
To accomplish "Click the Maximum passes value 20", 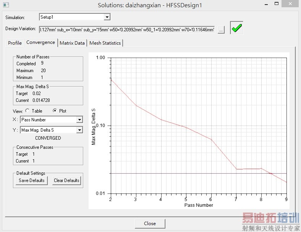I will pyautogui.click(x=43, y=71).
